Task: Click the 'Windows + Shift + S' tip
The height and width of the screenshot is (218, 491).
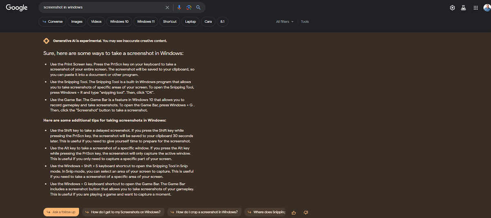Action: point(122,171)
